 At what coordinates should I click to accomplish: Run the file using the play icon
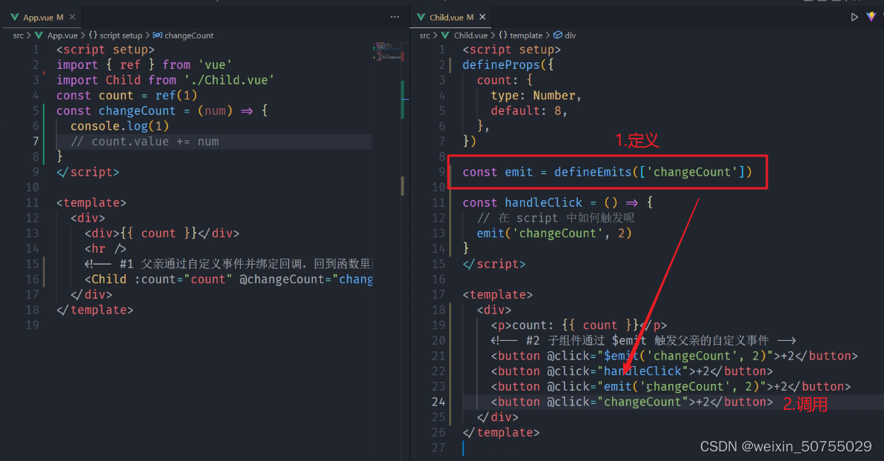(x=854, y=16)
